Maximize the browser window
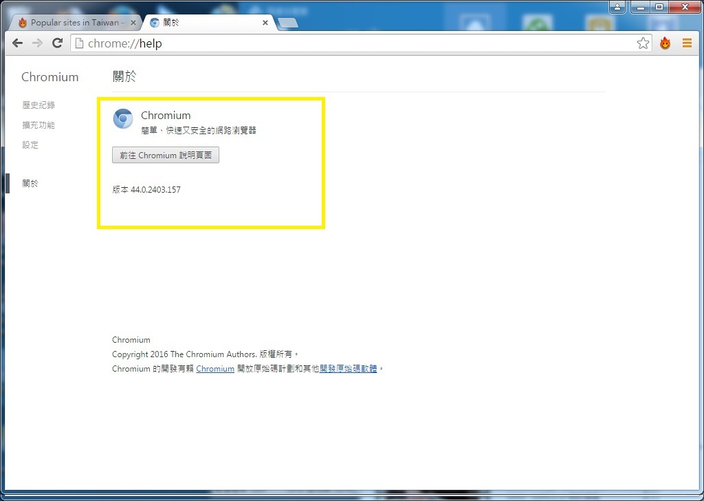The height and width of the screenshot is (501, 704). tap(659, 7)
